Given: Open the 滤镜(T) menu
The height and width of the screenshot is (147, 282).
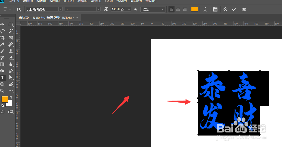Looking at the screenshot, I should point(96,1).
